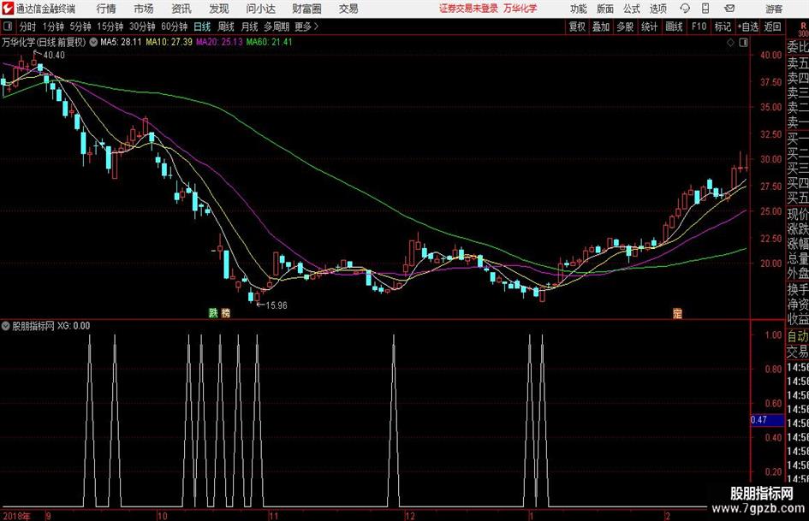Click the blue 0.47 axis value tag

(x=767, y=420)
